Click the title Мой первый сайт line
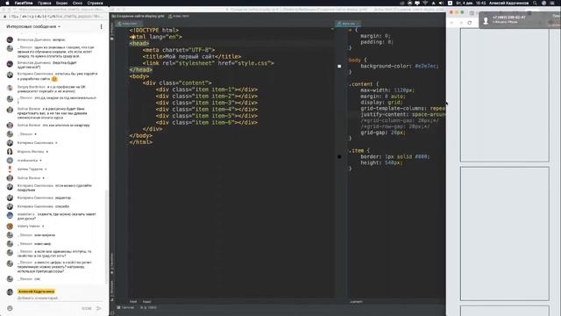This screenshot has width=561, height=316. click(x=191, y=56)
